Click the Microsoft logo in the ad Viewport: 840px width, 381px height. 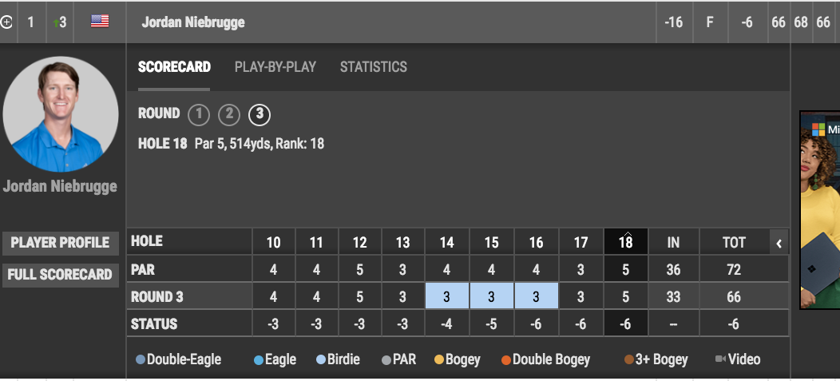(818, 129)
